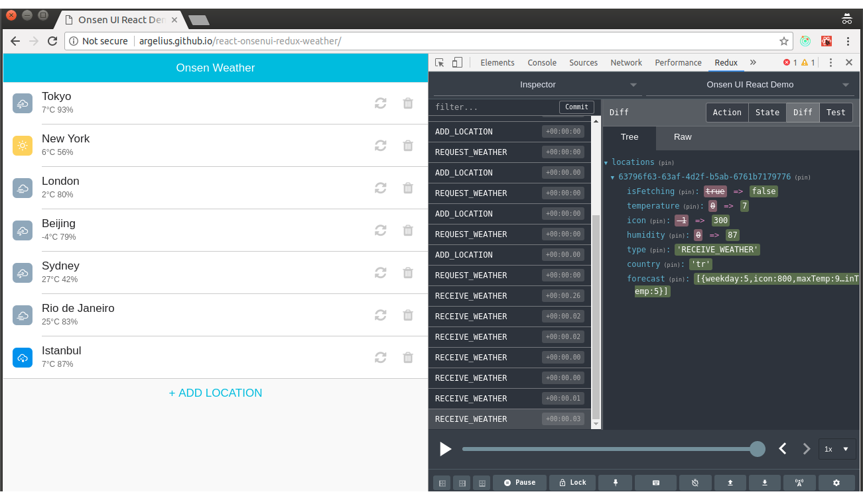The image size is (863, 500).
Task: Delete the Sydney location
Action: point(408,273)
